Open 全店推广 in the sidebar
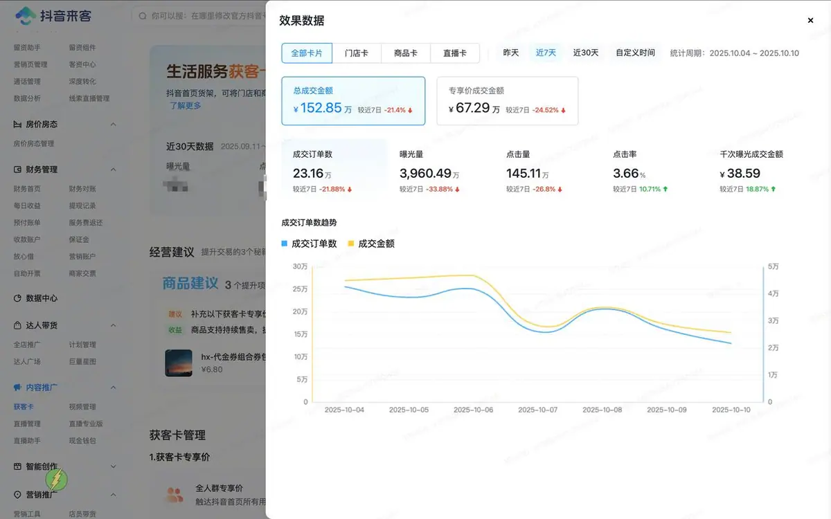 point(27,345)
